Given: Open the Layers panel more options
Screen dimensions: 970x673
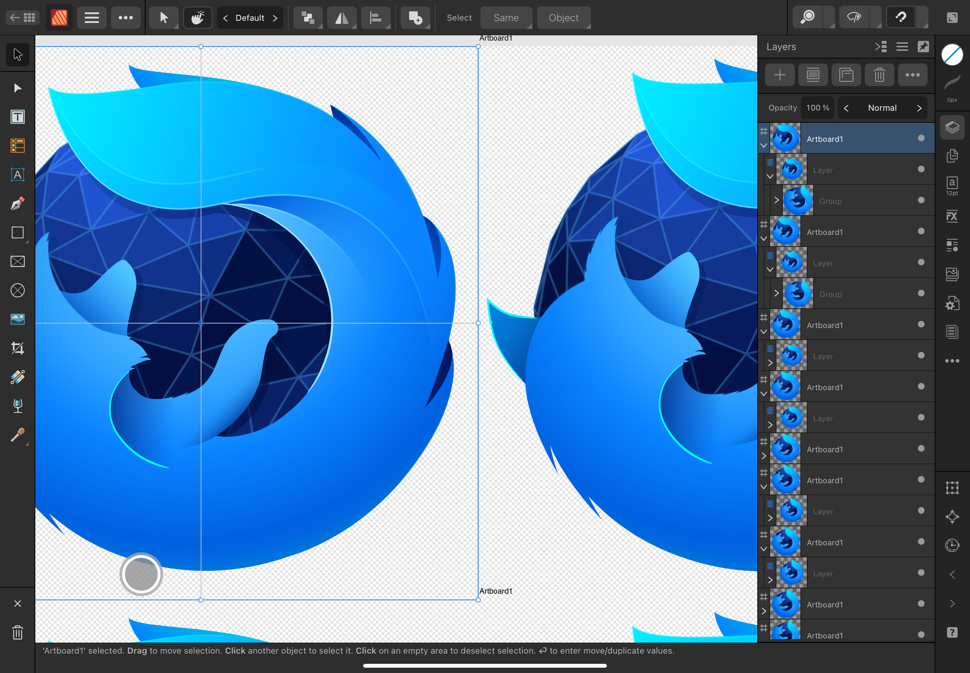Looking at the screenshot, I should (x=912, y=75).
